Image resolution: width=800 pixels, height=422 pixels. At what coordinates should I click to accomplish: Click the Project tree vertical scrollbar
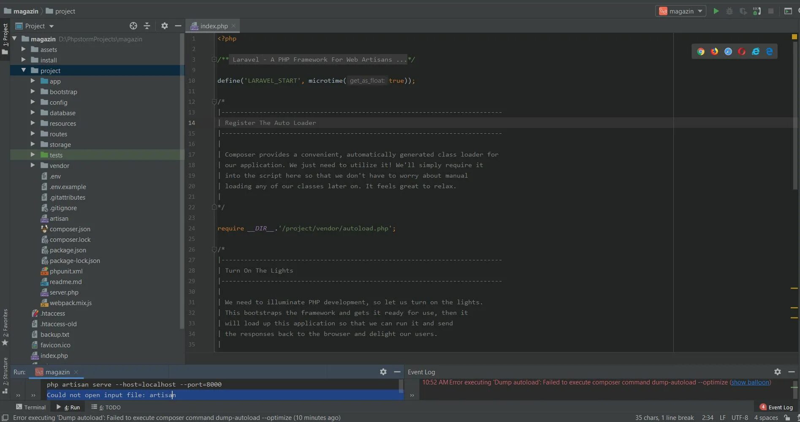point(182,181)
